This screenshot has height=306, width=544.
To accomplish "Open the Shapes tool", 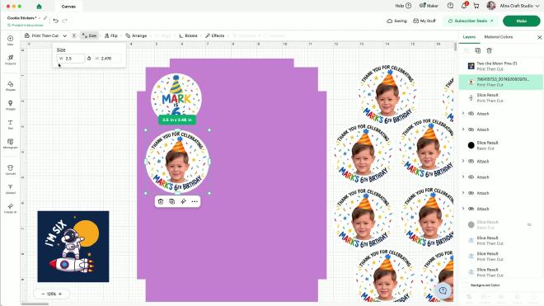I will click(x=11, y=86).
